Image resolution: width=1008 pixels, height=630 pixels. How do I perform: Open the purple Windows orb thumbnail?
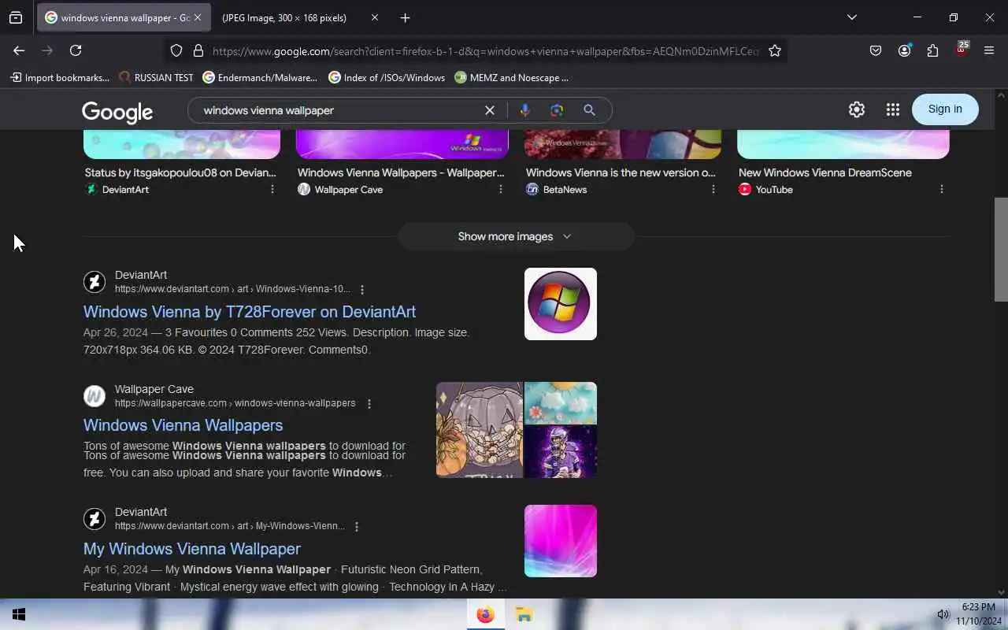(x=561, y=304)
